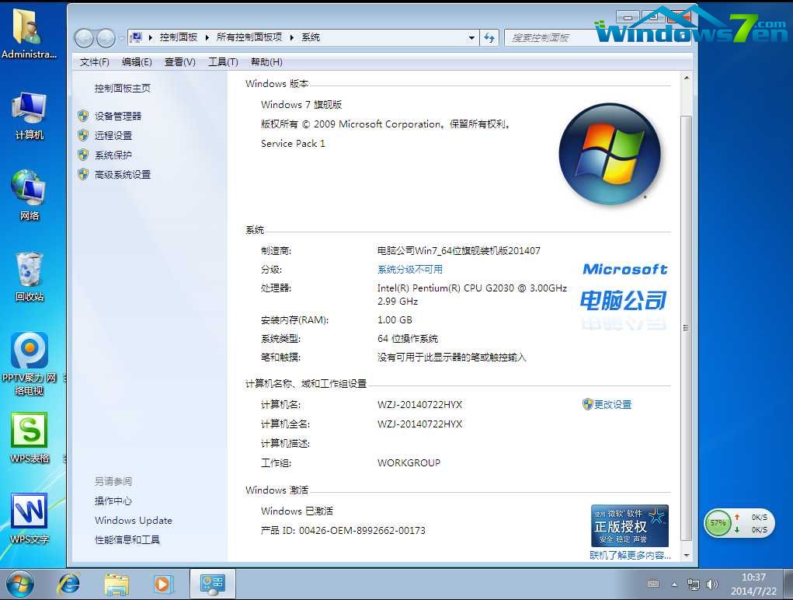Click the 更改设置 link
This screenshot has height=600, width=793.
pos(613,404)
